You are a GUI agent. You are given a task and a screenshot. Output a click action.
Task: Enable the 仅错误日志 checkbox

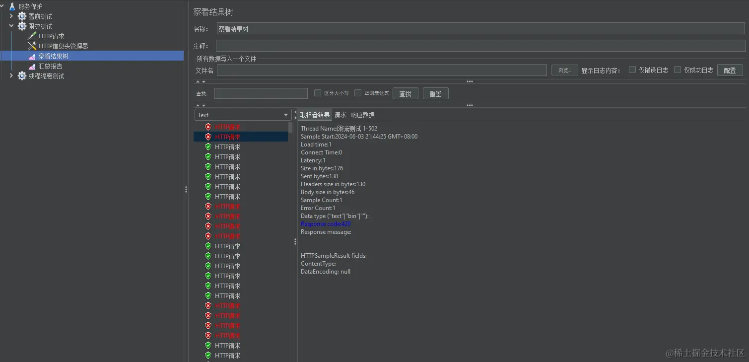point(632,70)
